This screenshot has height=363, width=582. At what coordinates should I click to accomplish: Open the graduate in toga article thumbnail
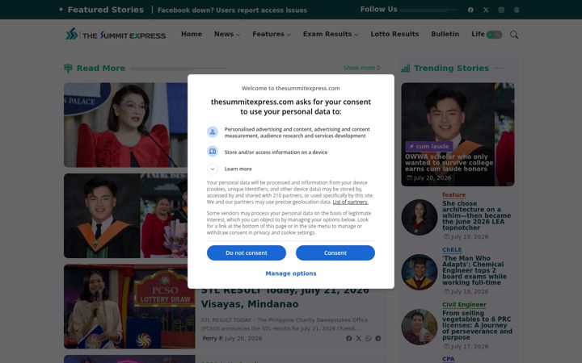click(126, 215)
